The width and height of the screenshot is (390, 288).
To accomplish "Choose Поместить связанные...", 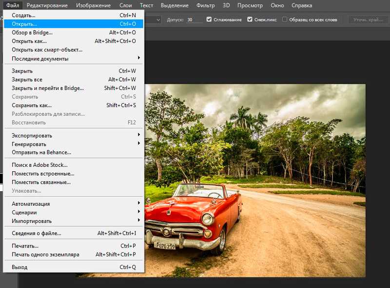I will 74,182.
